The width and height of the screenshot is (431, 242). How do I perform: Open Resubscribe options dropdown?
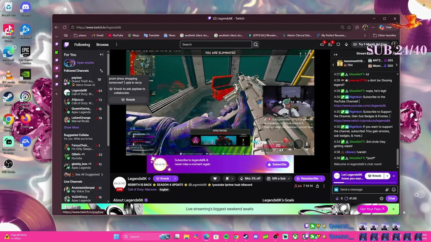(322, 178)
